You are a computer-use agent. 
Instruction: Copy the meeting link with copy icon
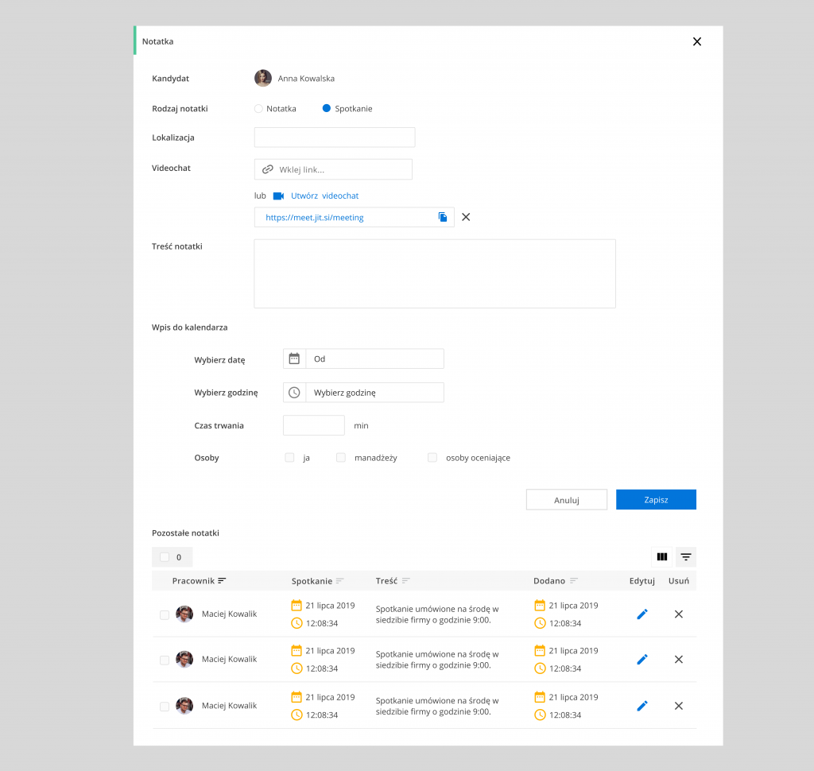442,217
